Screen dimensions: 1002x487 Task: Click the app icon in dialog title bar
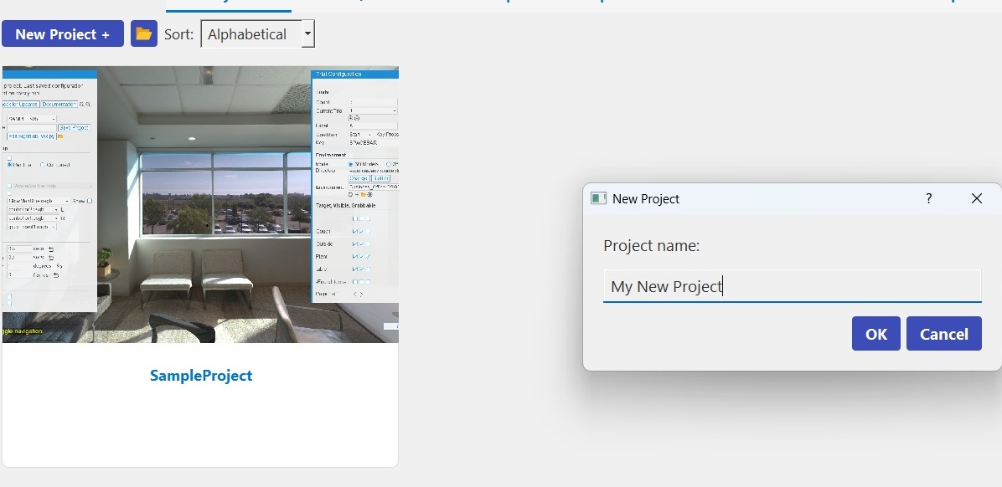(598, 198)
